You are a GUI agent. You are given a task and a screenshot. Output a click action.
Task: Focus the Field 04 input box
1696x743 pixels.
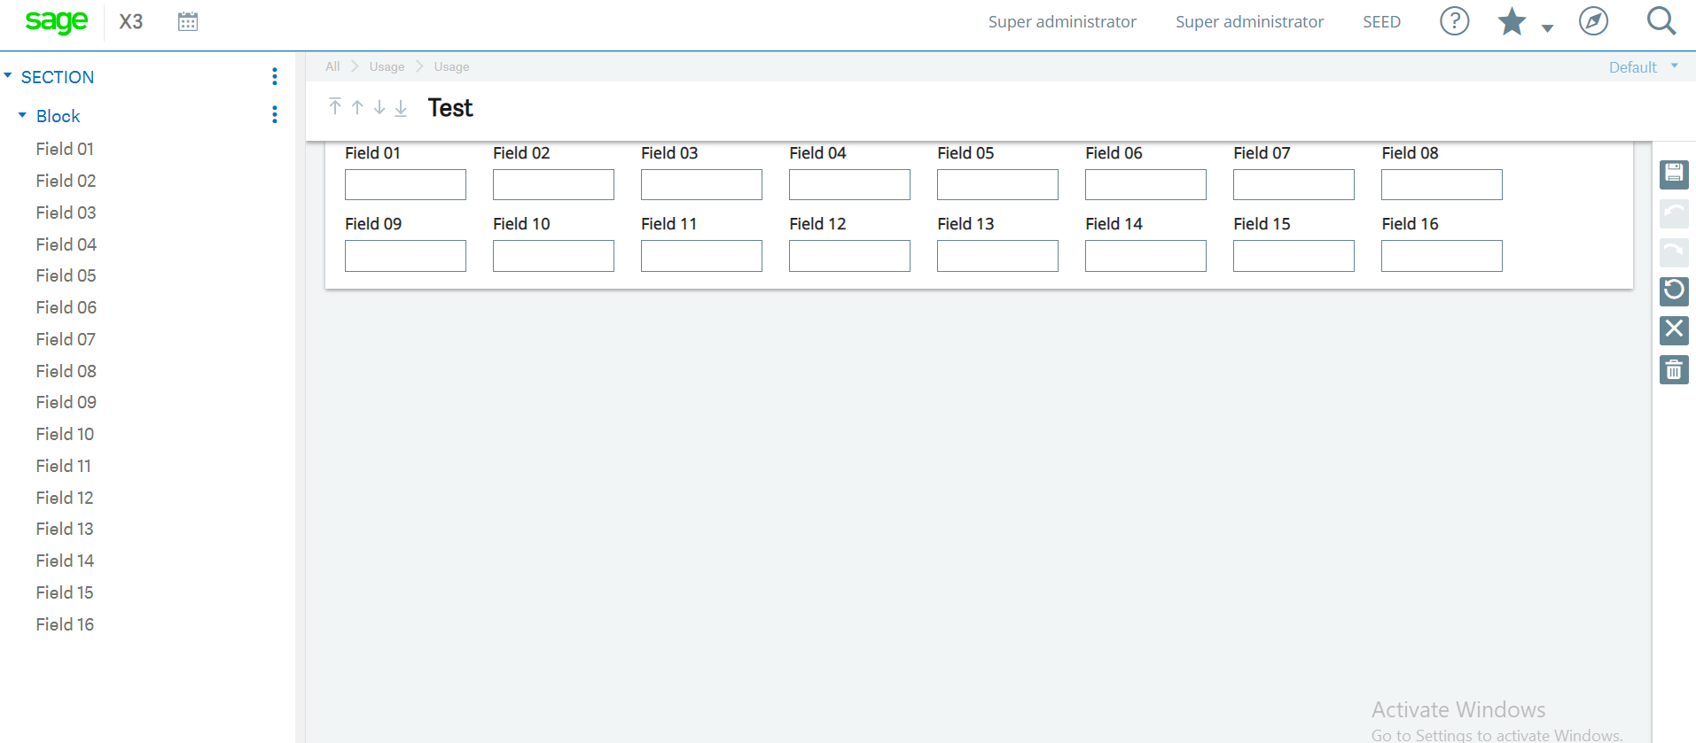[849, 184]
